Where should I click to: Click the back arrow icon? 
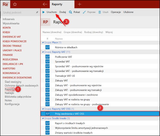[x=45, y=4]
